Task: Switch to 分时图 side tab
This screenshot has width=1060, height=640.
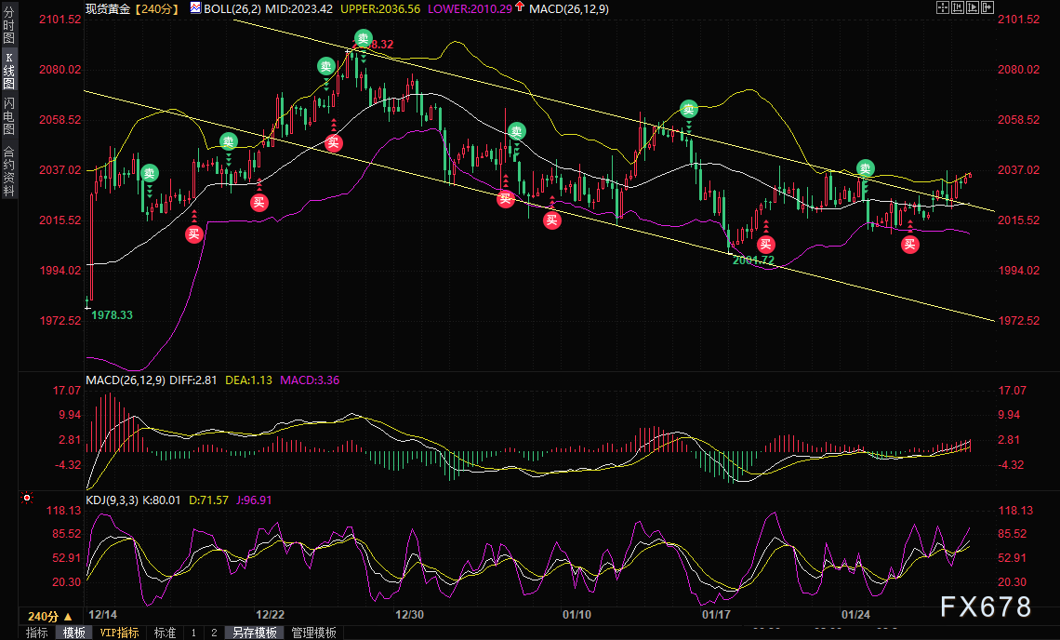Action: click(x=8, y=24)
